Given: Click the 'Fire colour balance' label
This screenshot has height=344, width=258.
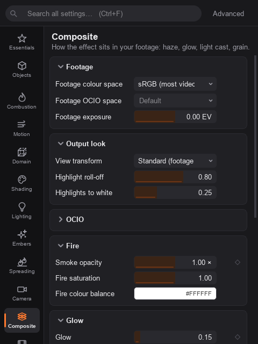Looking at the screenshot, I should pos(85,294).
